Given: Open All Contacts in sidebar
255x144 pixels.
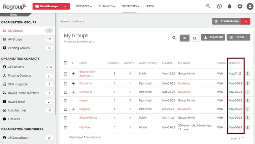Looking at the screenshot, I should (27, 67).
